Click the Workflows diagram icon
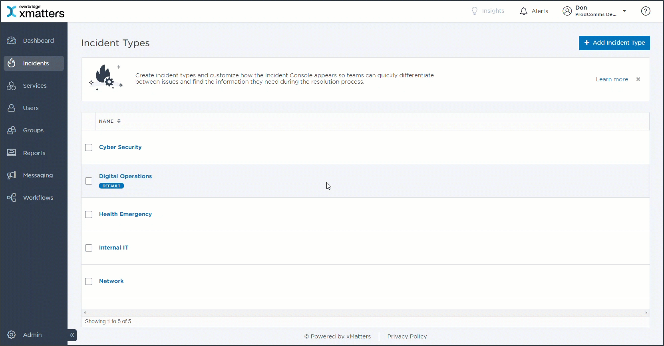The width and height of the screenshot is (664, 346). coord(12,198)
